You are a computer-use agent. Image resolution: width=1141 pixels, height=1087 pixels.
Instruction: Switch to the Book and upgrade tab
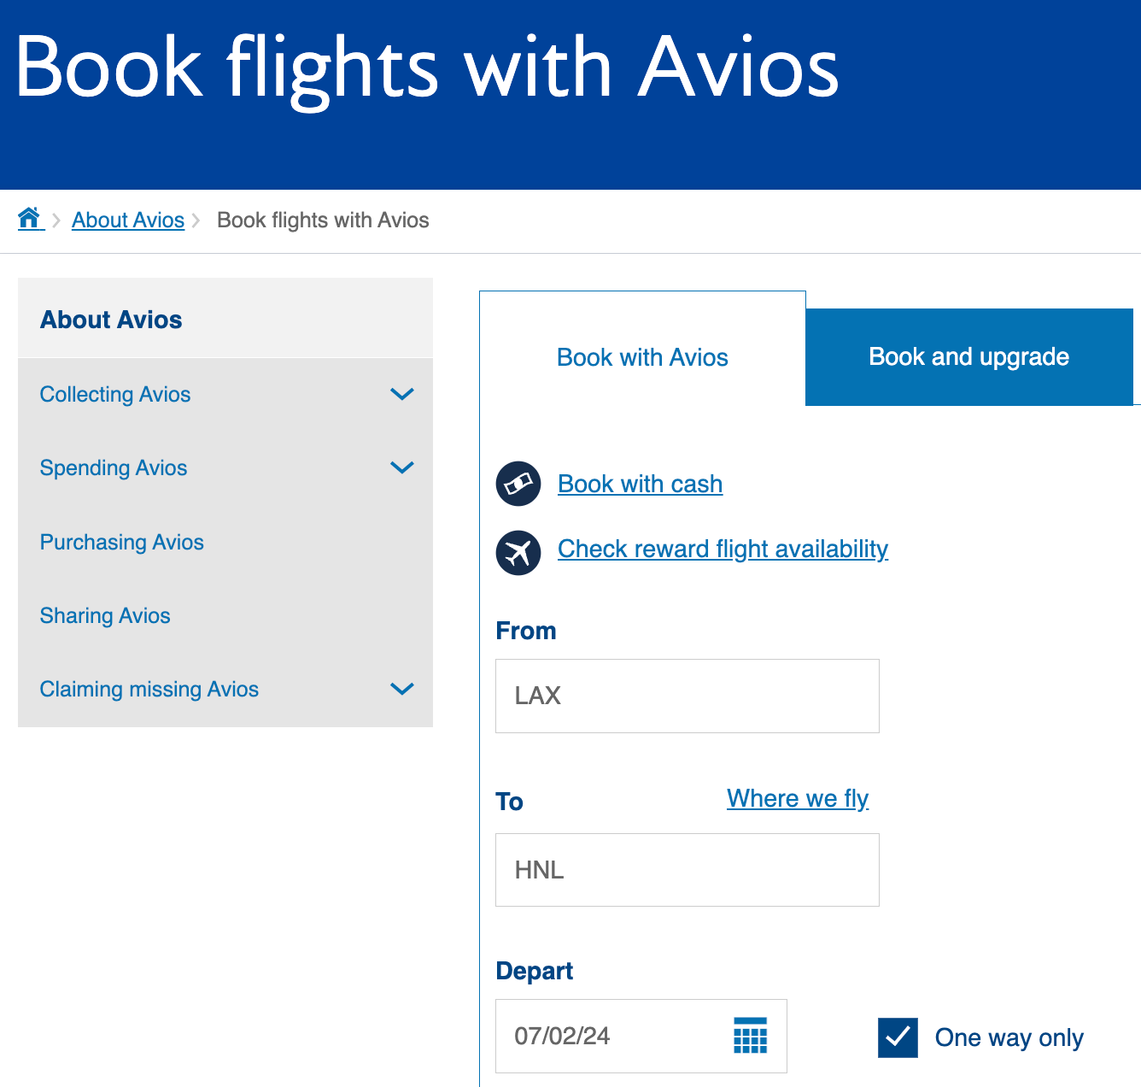click(x=968, y=357)
